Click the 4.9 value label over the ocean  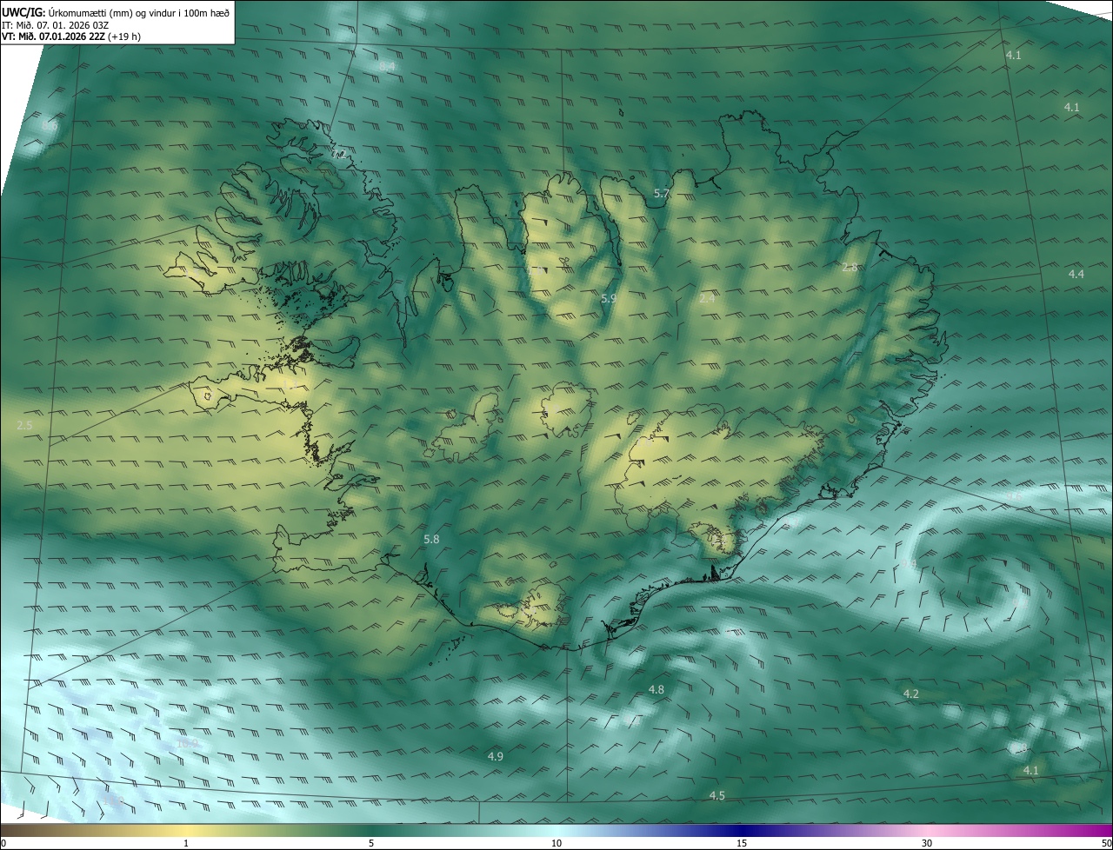point(496,756)
